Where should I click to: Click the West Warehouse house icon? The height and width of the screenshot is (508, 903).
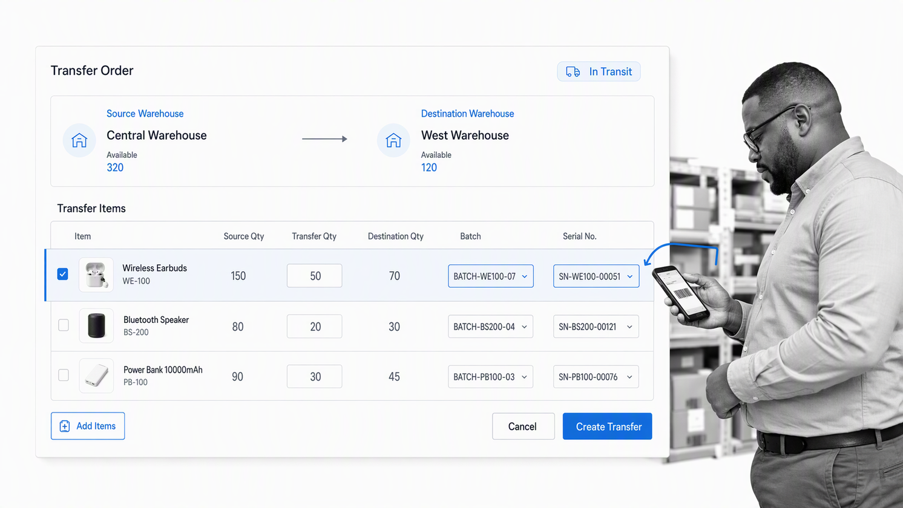(393, 140)
